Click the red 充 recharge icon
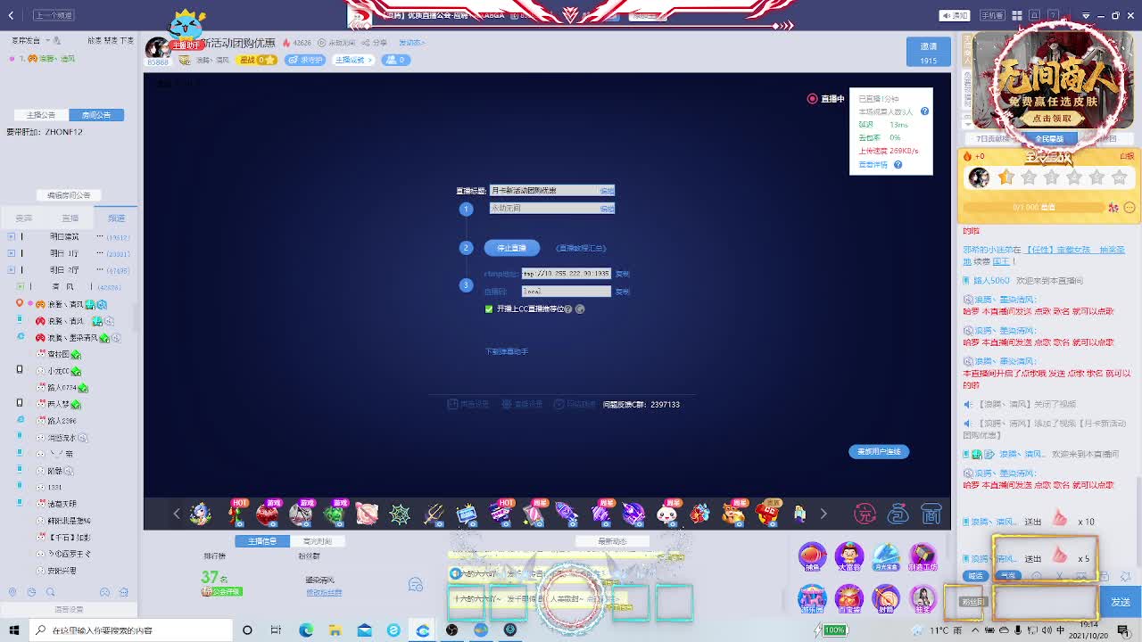The height and width of the screenshot is (642, 1142). (865, 514)
